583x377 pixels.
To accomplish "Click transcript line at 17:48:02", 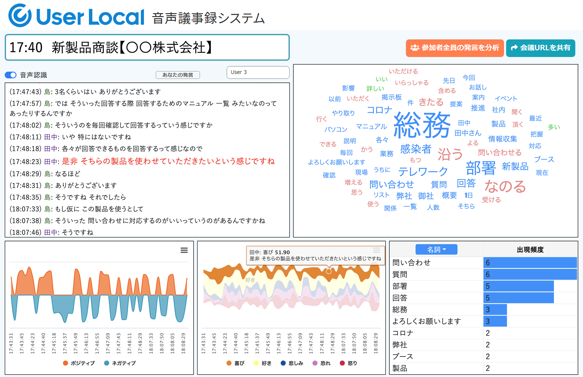I will tap(111, 125).
